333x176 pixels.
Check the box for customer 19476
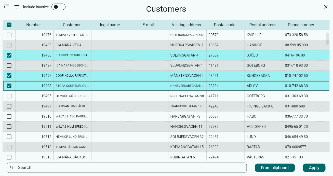(x=9, y=35)
